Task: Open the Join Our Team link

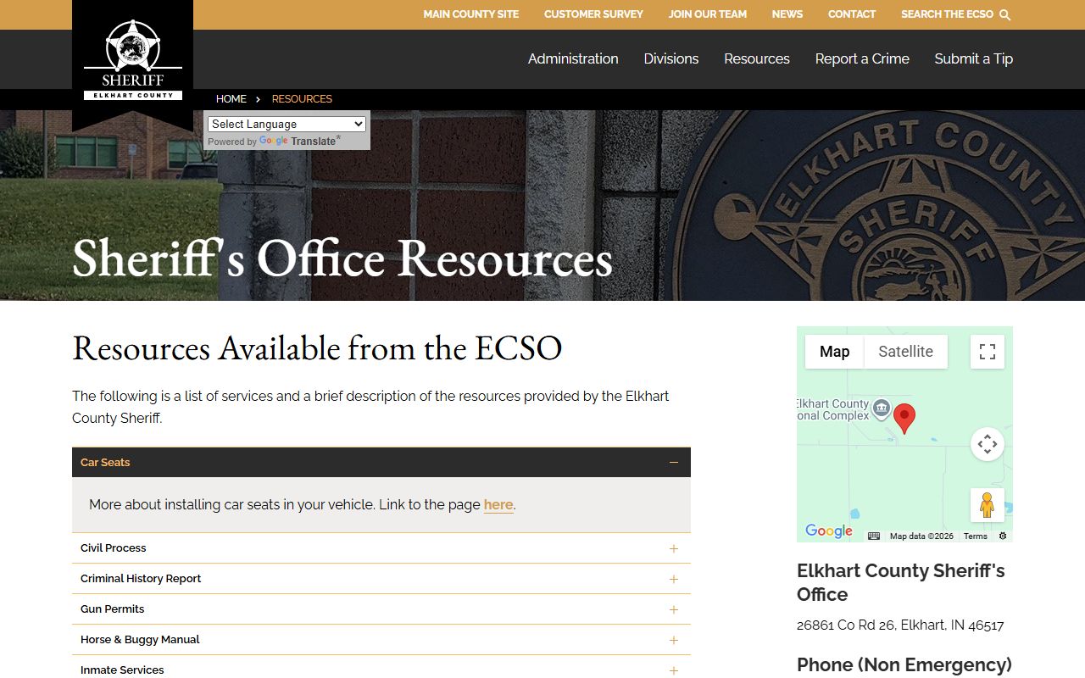Action: click(x=708, y=14)
